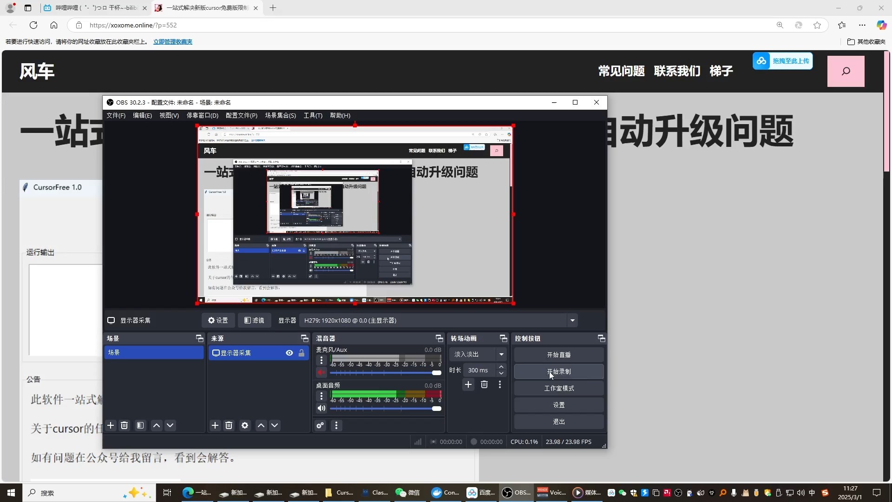This screenshot has height=502, width=892.
Task: Open the 淡入淡出 transition dropdown
Action: point(479,354)
